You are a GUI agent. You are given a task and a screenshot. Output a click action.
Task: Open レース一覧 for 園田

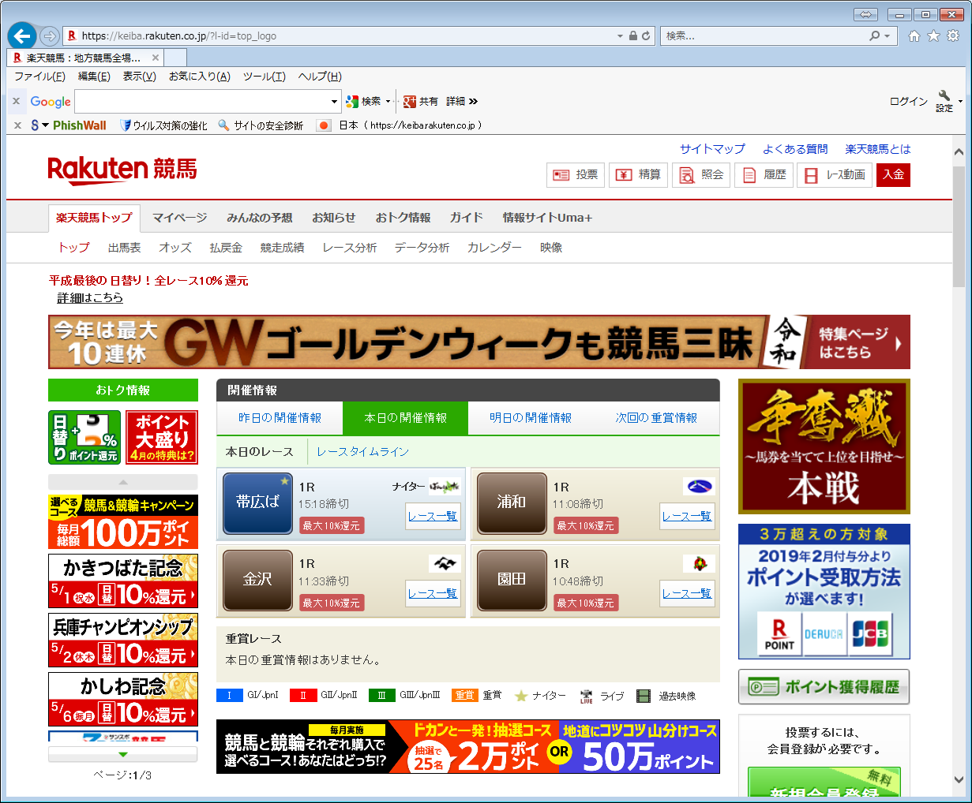pos(687,593)
